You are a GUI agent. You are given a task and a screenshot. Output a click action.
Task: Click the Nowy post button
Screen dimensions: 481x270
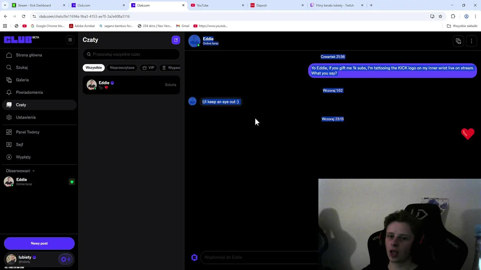click(39, 243)
